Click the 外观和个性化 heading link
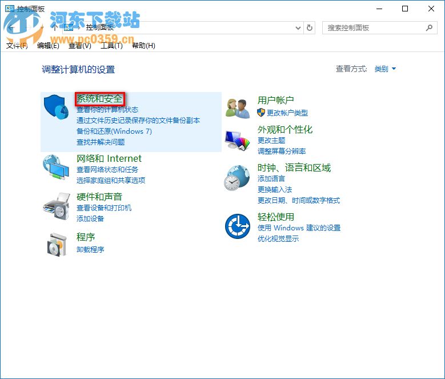The width and height of the screenshot is (445, 379). (x=285, y=130)
